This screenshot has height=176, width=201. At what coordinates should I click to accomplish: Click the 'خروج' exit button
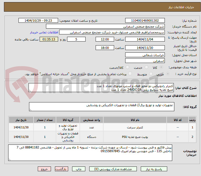tap(44, 169)
